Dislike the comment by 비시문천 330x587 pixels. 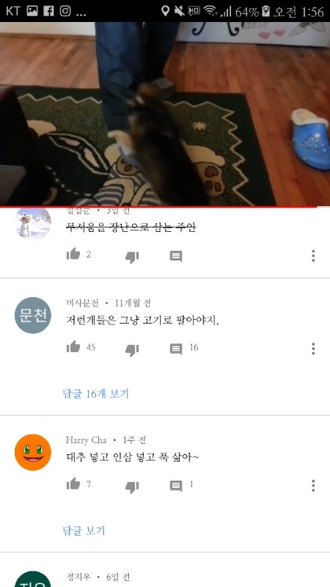[x=132, y=350]
